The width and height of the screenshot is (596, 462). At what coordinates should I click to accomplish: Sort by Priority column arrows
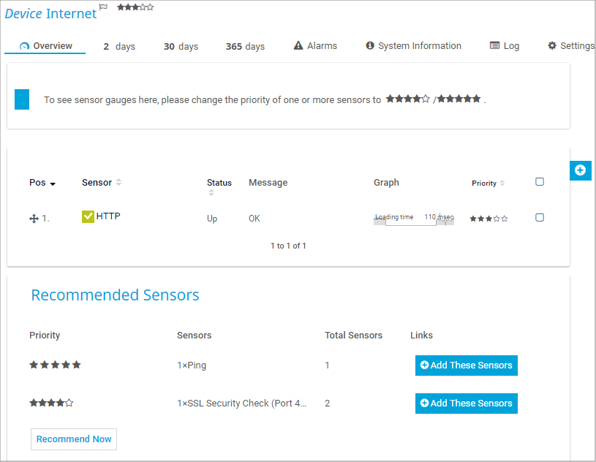[x=502, y=183]
